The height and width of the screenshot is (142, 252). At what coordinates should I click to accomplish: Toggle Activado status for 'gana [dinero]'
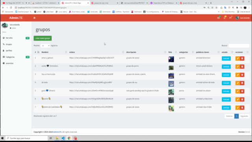(226, 91)
